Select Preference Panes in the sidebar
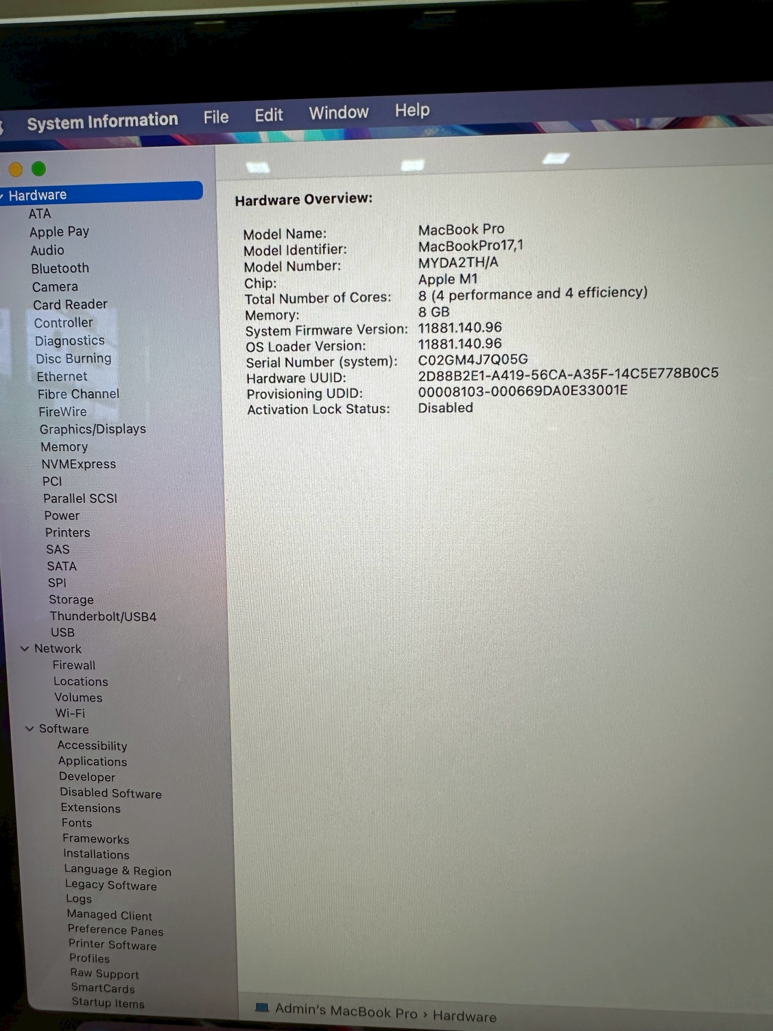The image size is (773, 1031). tap(115, 930)
